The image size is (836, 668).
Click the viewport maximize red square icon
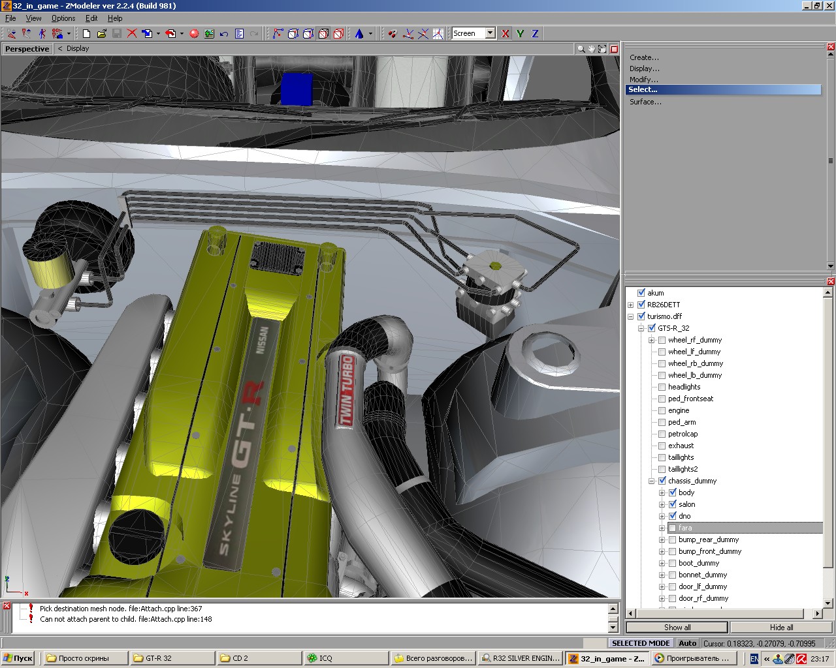(614, 49)
